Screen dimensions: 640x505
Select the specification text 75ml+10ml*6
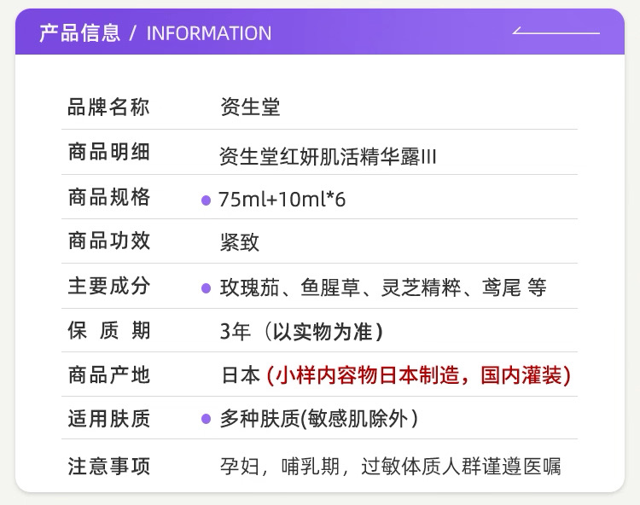[282, 200]
